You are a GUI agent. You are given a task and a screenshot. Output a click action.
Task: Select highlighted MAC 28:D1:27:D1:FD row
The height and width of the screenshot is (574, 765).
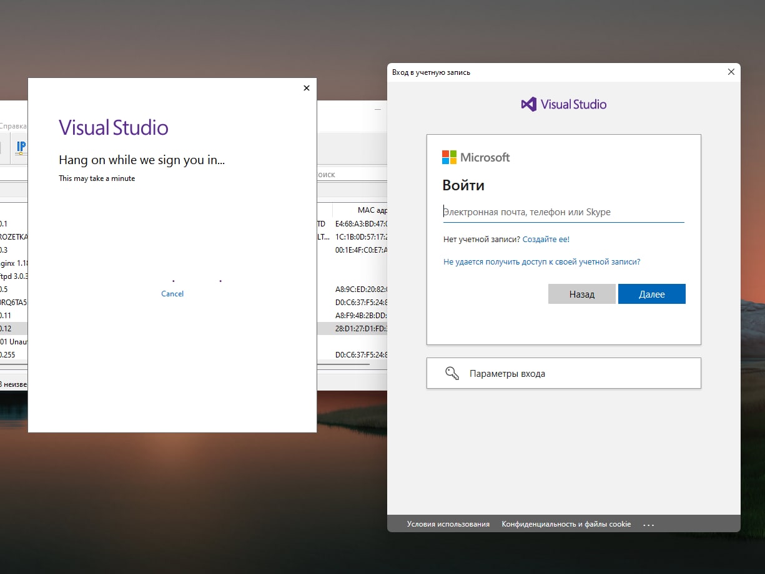click(361, 329)
